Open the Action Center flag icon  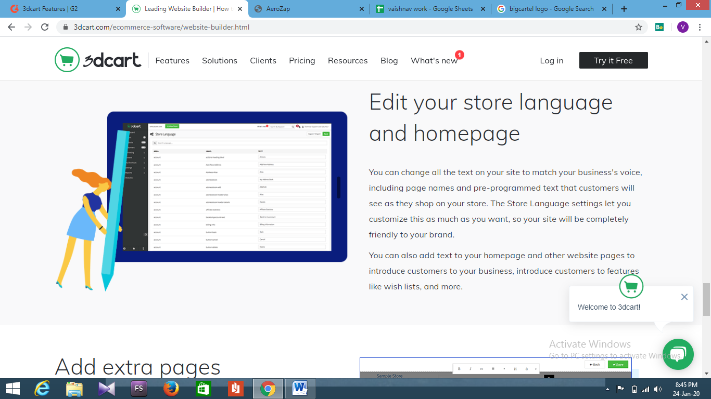[620, 389]
